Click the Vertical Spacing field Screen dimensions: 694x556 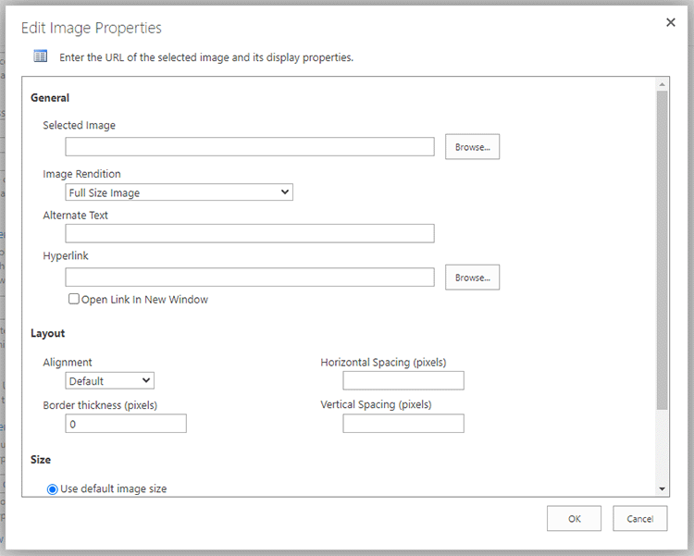(403, 423)
